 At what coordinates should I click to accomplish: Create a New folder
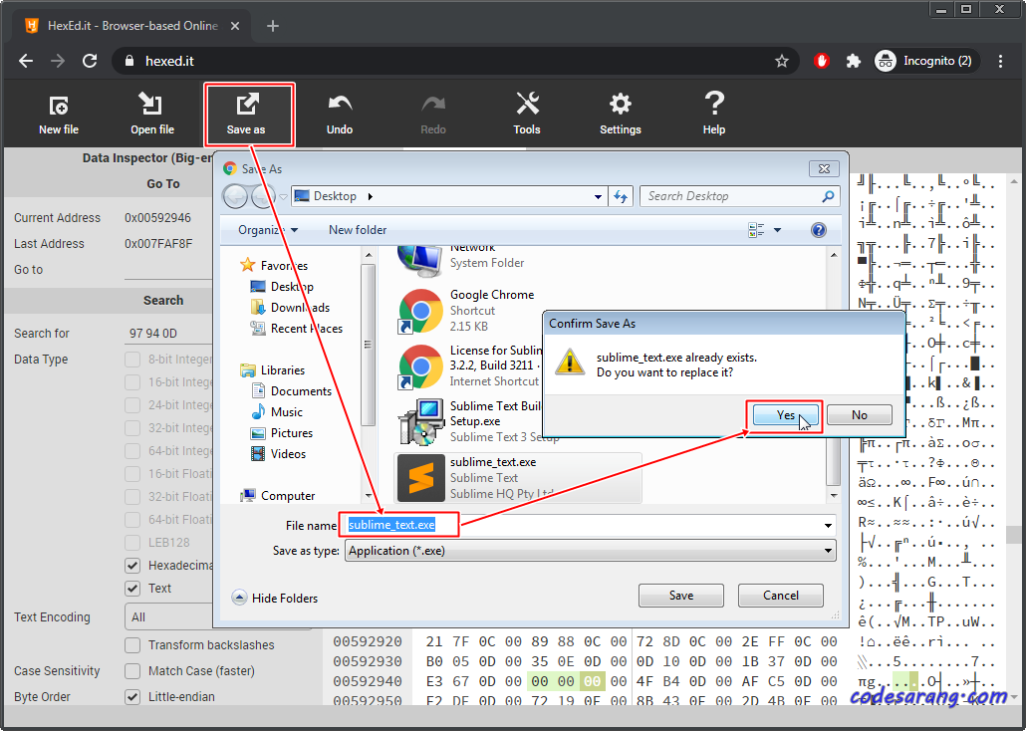tap(358, 230)
